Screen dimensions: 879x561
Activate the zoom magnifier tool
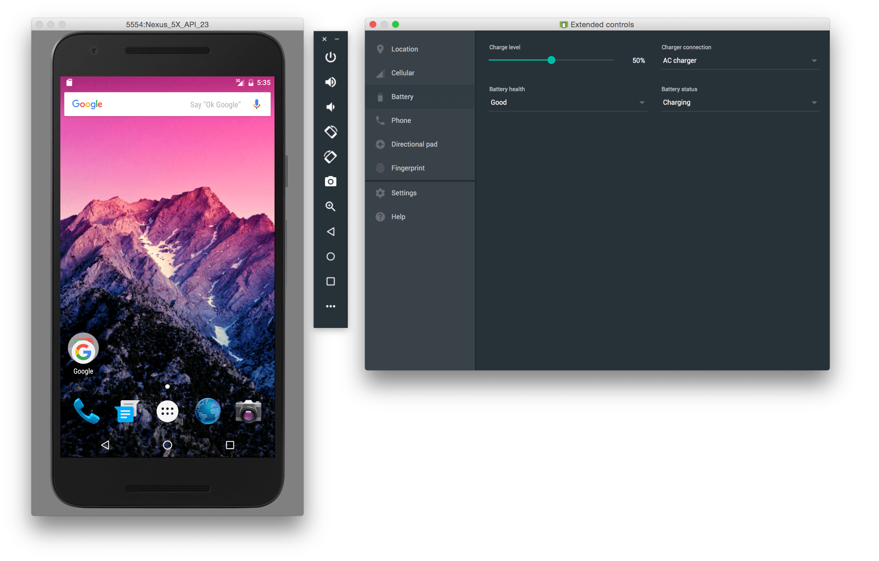pos(330,206)
